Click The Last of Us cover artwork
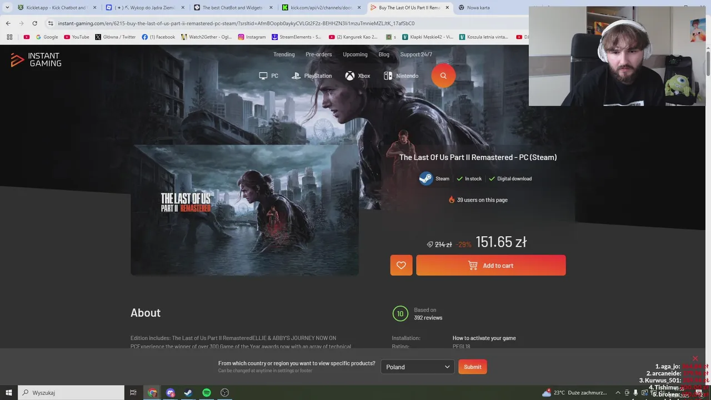 coord(244,210)
